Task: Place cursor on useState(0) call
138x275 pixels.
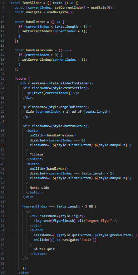Action: tap(102, 8)
